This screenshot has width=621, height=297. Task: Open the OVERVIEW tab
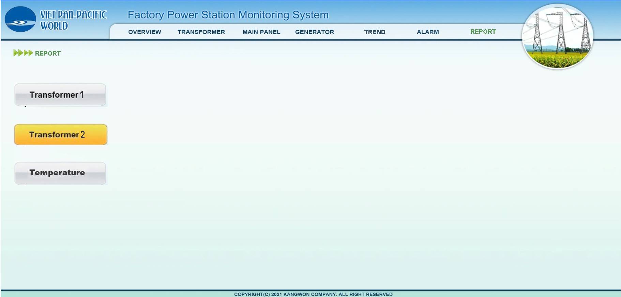coord(145,32)
